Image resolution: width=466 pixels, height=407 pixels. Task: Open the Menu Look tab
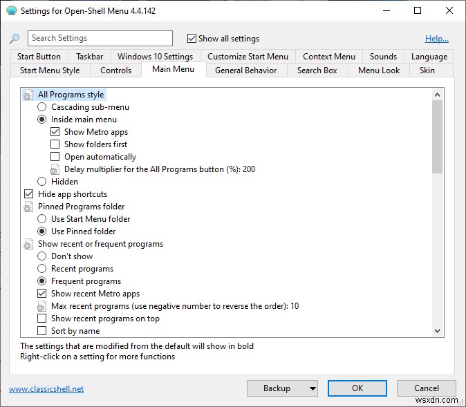pos(379,70)
